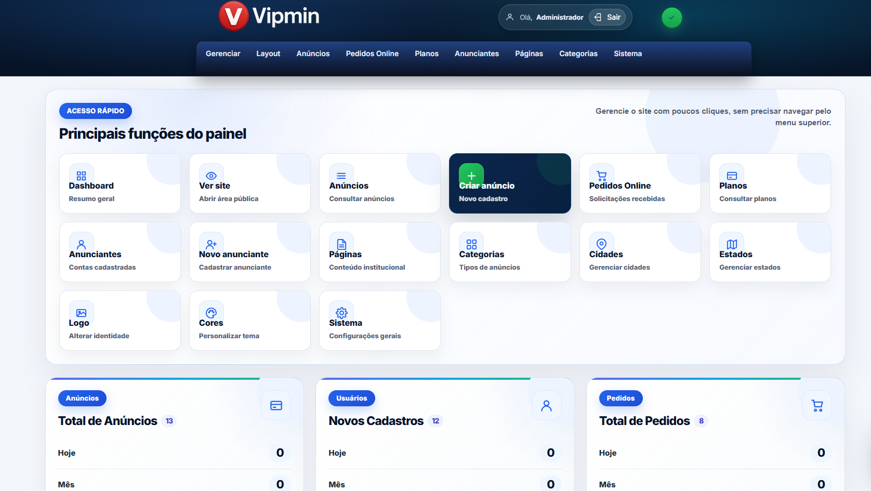Open Dashboard Resumo geral card

120,183
